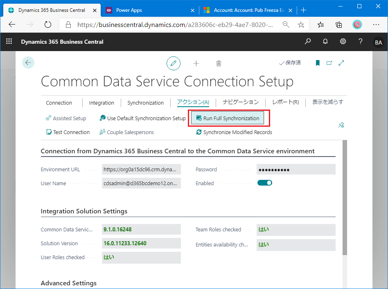
Task: Open the Integration menu
Action: [102, 103]
